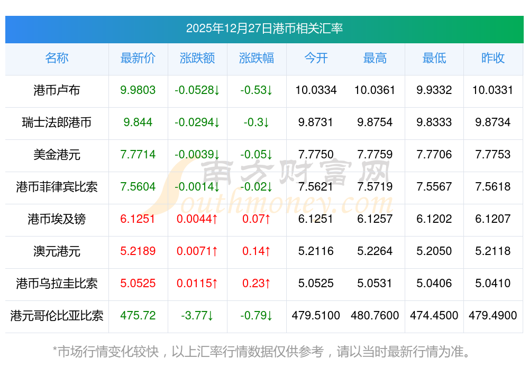Open the 港币乌拉圭比索 row name

(57, 284)
